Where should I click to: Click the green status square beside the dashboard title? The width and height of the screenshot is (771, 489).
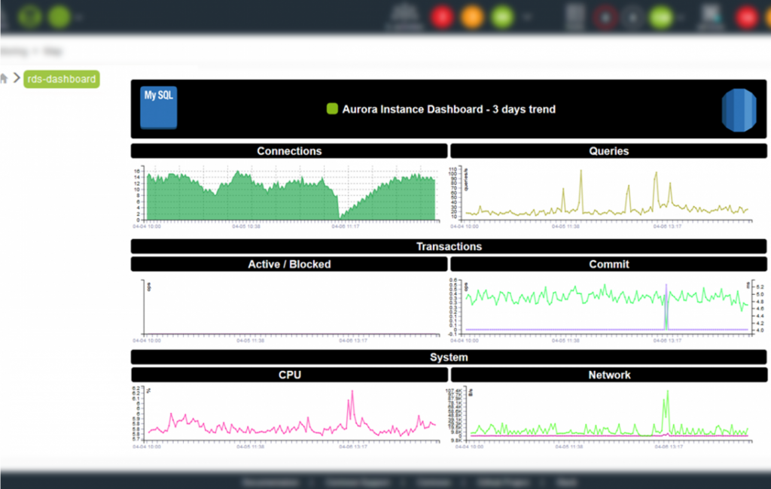coord(332,108)
